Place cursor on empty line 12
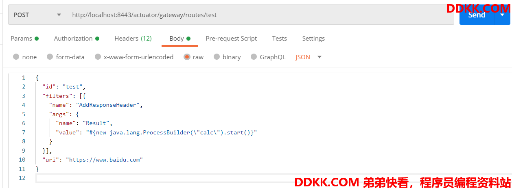This screenshot has width=512, height=188. (273, 178)
